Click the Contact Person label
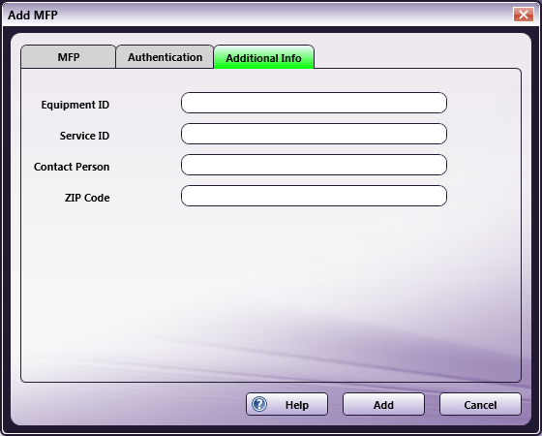Viewport: 542px width, 436px height. [72, 167]
